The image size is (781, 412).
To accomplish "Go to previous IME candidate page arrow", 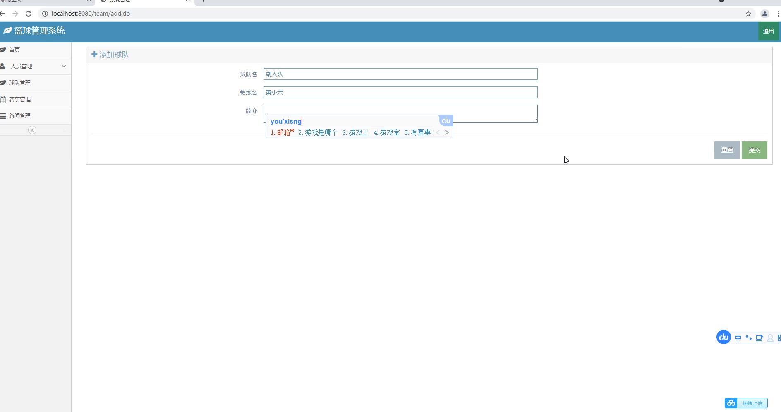I will pyautogui.click(x=438, y=132).
